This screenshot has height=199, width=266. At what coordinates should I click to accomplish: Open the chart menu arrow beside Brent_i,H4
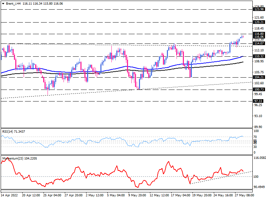[x=3, y=3]
